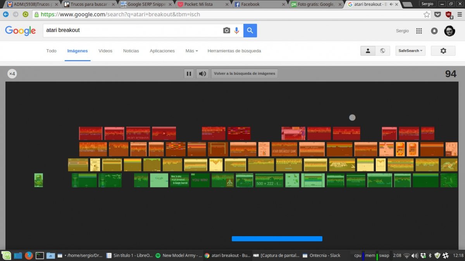Click the 'ATARI BREAKOUT GAME' orange brick thumbnail
The width and height of the screenshot is (465, 261).
(284, 149)
